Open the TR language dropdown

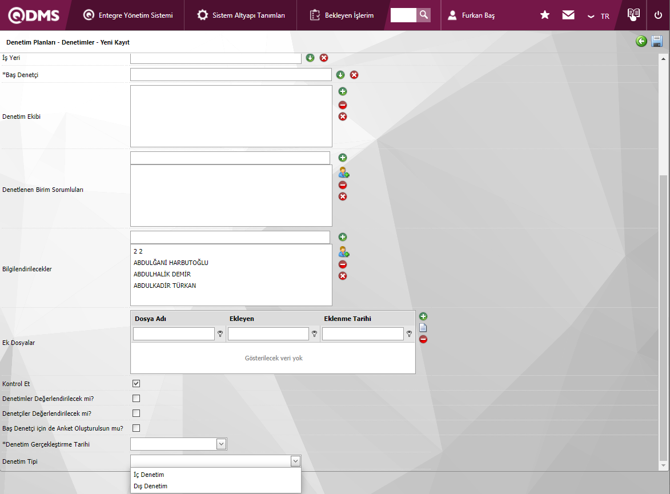pos(598,16)
